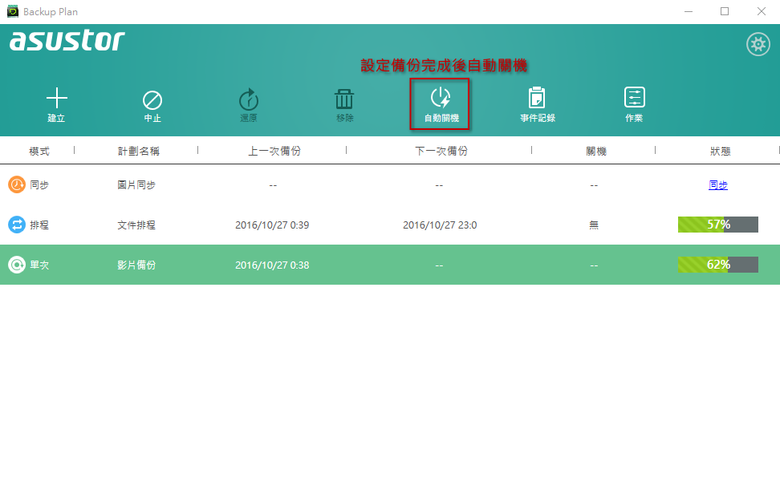Click the orange sync mode icon for 圖片同步
This screenshot has width=780, height=494.
17,185
